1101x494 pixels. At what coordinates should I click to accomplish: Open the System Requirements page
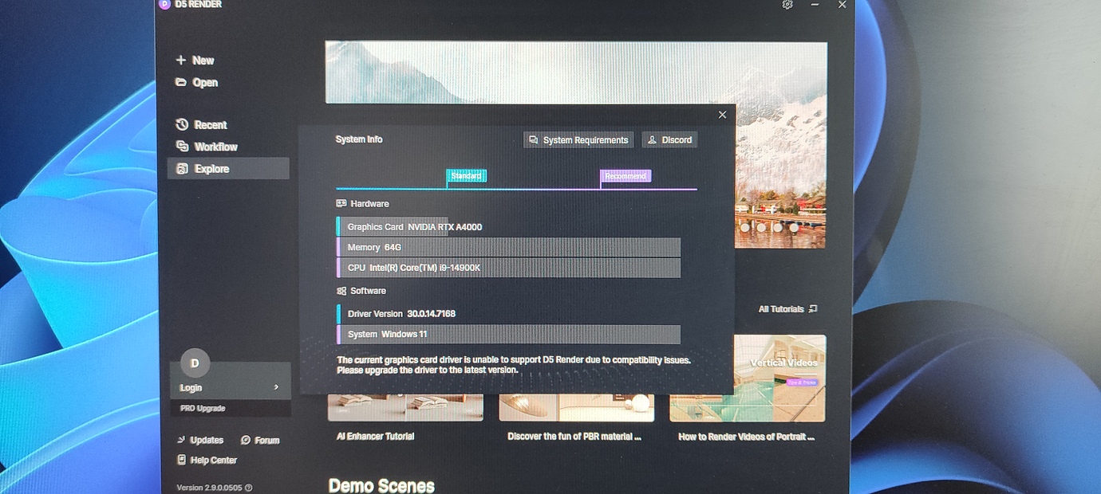click(578, 139)
